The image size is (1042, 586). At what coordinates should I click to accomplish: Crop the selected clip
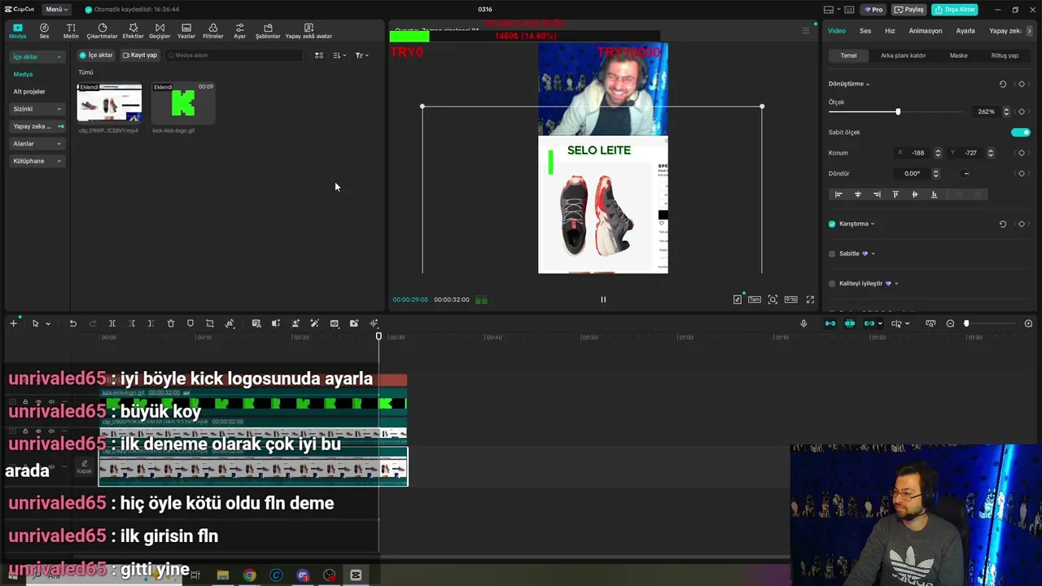pyautogui.click(x=210, y=323)
